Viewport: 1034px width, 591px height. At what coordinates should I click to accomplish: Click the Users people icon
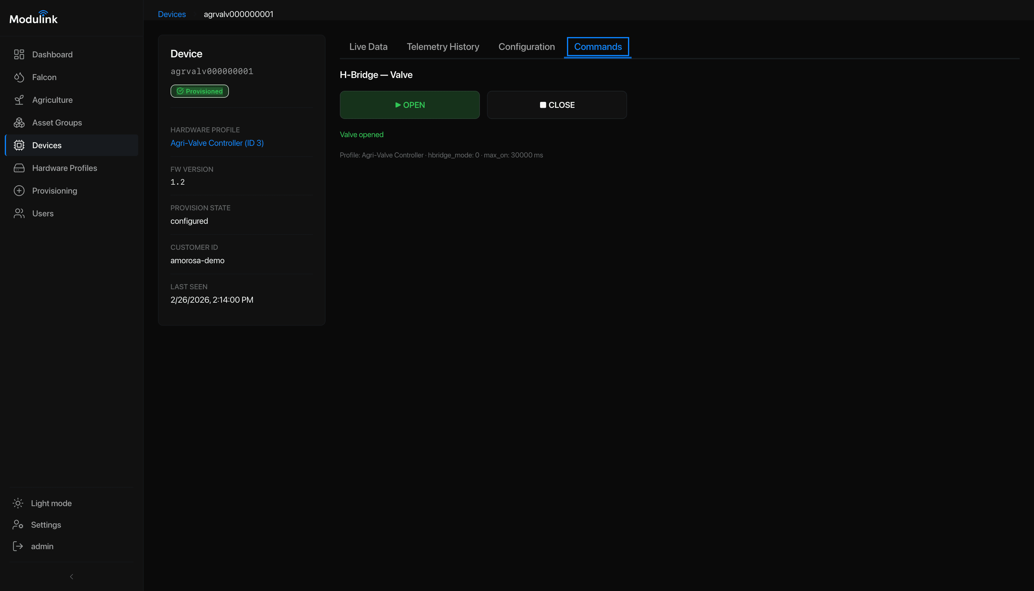[x=19, y=214]
